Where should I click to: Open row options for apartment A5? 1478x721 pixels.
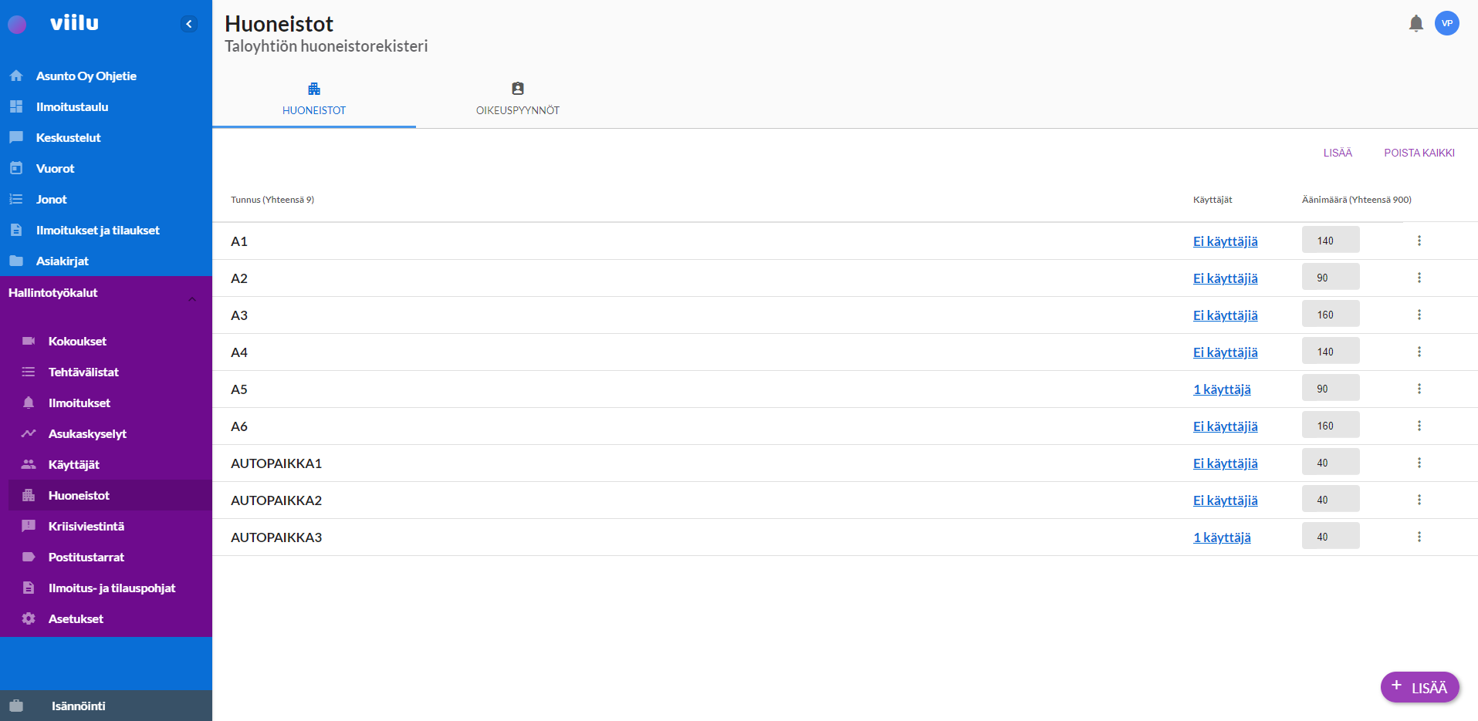point(1419,389)
